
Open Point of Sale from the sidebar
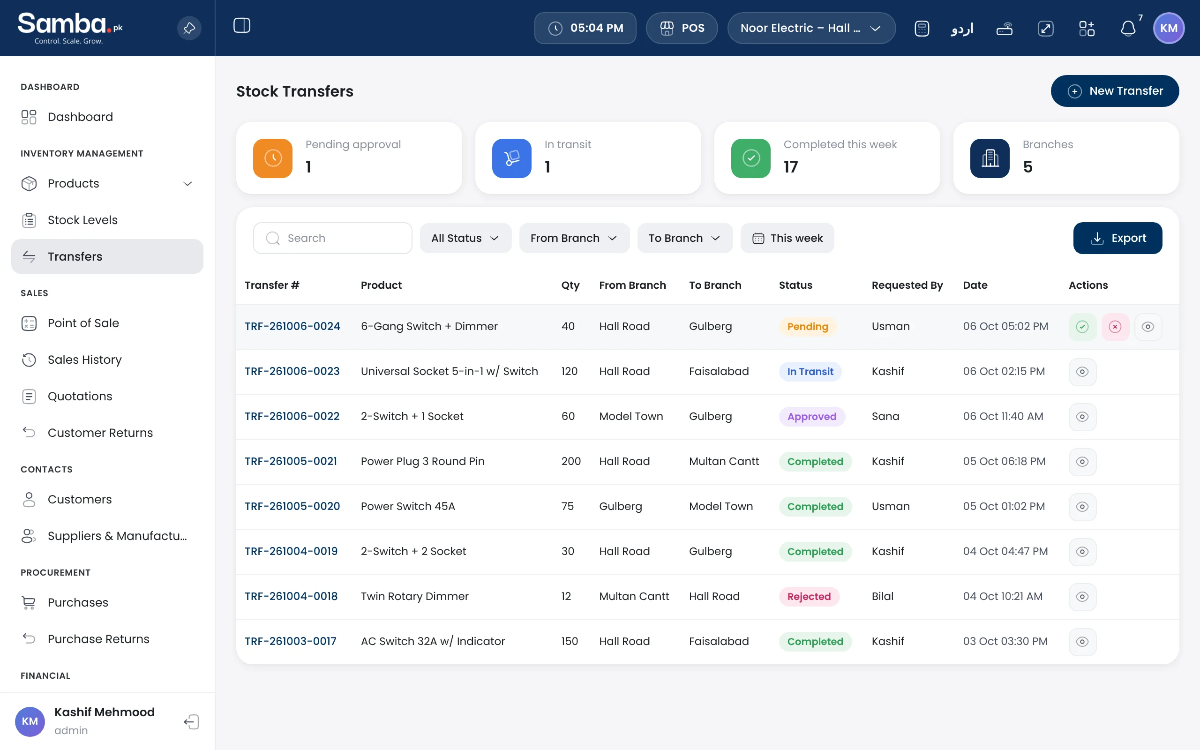pos(107,323)
